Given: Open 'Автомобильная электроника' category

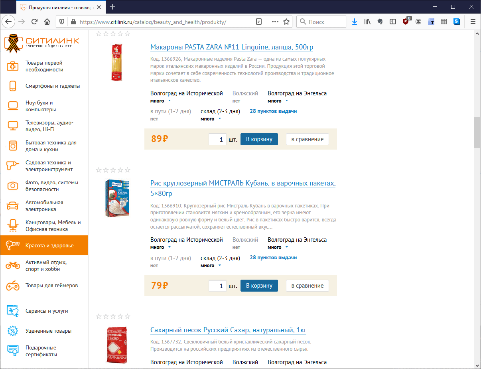Looking at the screenshot, I should 44,206.
